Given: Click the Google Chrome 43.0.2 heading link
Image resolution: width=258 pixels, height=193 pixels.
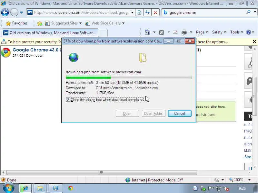Looking at the screenshot, I should (x=37, y=50).
